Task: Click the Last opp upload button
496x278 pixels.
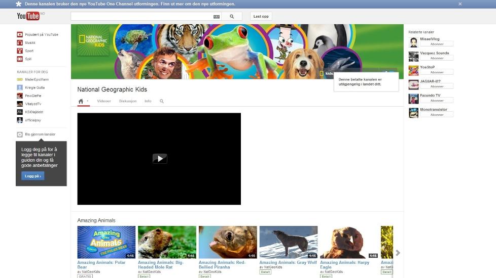Action: coord(261,16)
